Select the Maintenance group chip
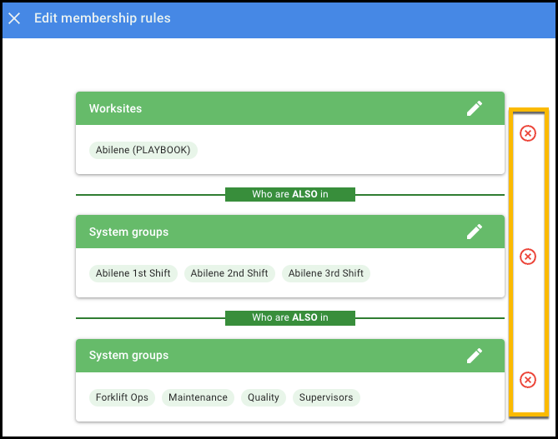The width and height of the screenshot is (558, 439). point(198,397)
